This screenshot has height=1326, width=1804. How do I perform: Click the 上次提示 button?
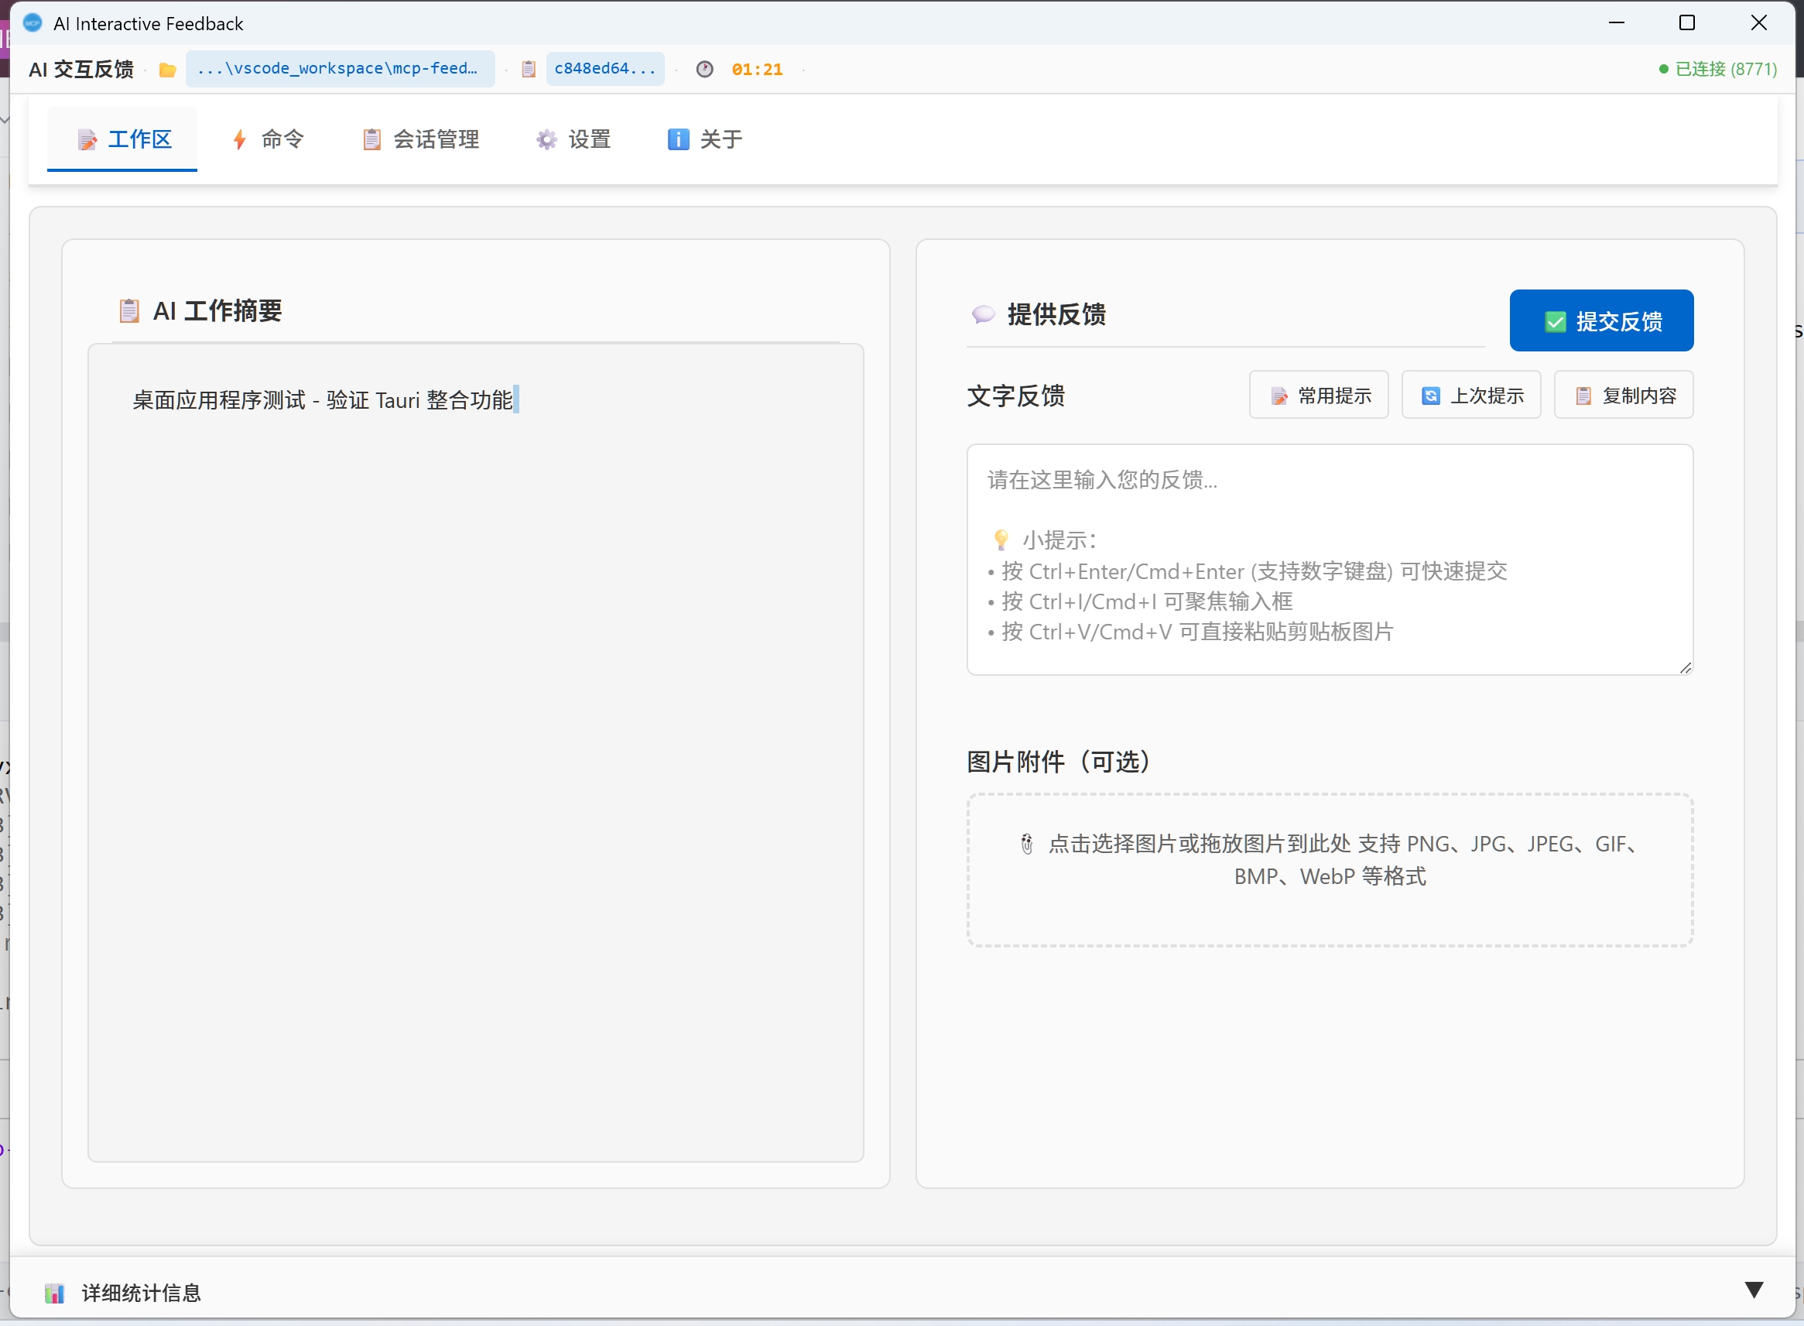(x=1471, y=395)
